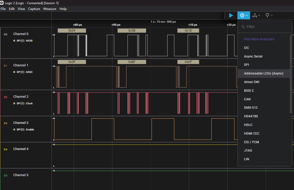
Task: Click the analyzer list scrollbar
Action: [x=291, y=74]
